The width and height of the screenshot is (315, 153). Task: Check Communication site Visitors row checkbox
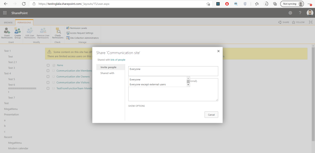point(48,82)
